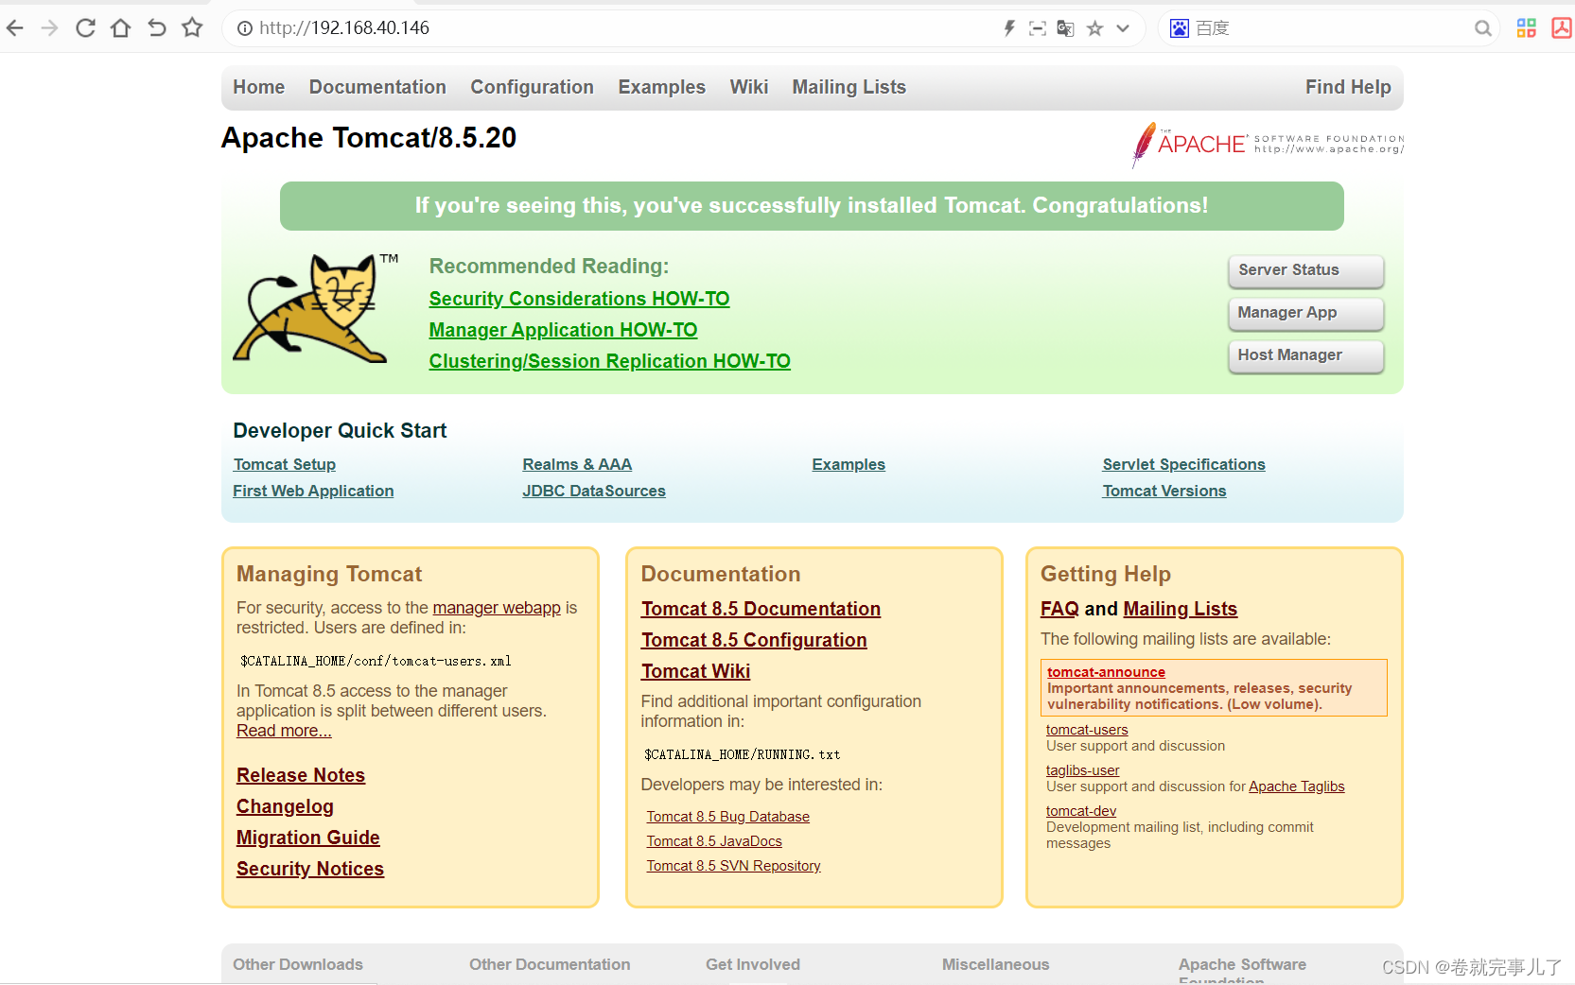Open the Changelog link
Screen dimensions: 1575x985
coord(285,806)
